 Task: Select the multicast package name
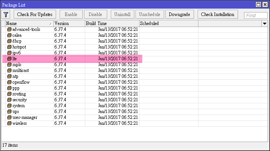(21, 70)
